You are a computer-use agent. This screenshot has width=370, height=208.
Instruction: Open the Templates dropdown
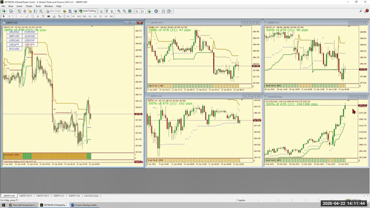(x=170, y=11)
